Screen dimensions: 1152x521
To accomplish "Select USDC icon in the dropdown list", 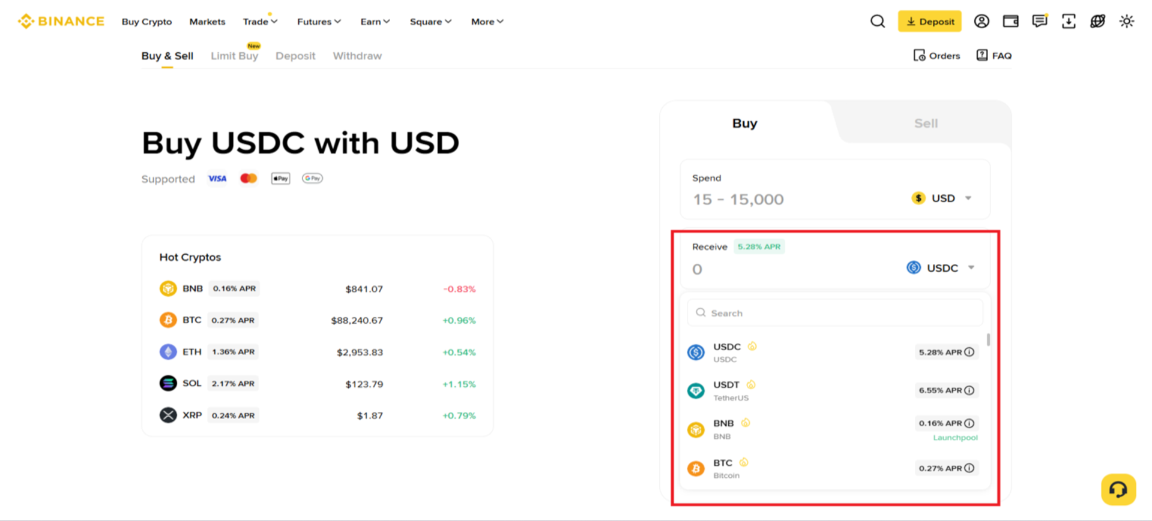I will (696, 353).
